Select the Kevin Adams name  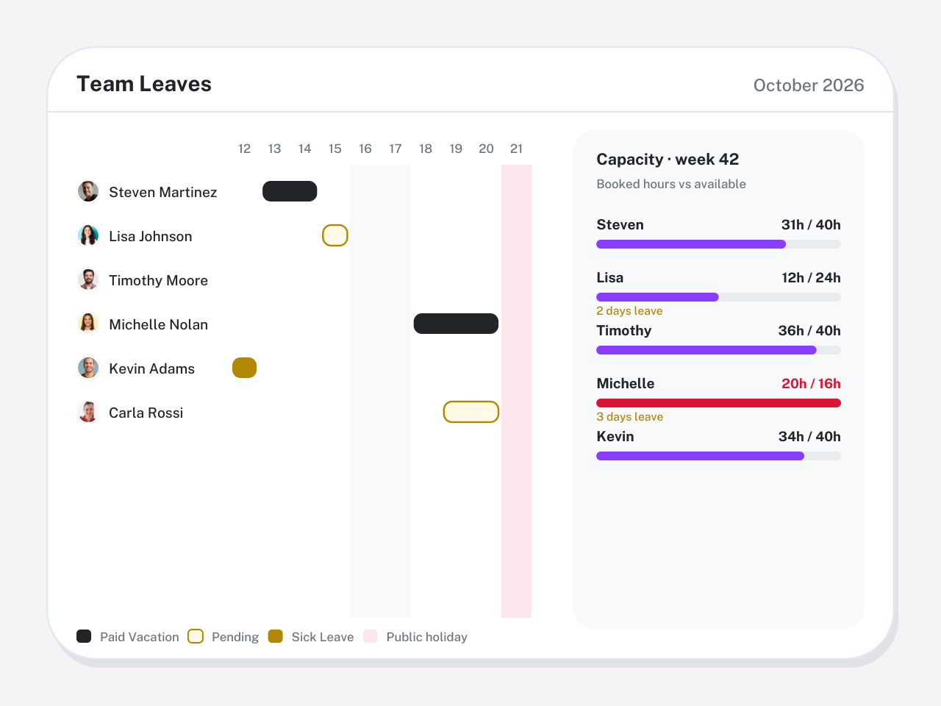coord(151,368)
